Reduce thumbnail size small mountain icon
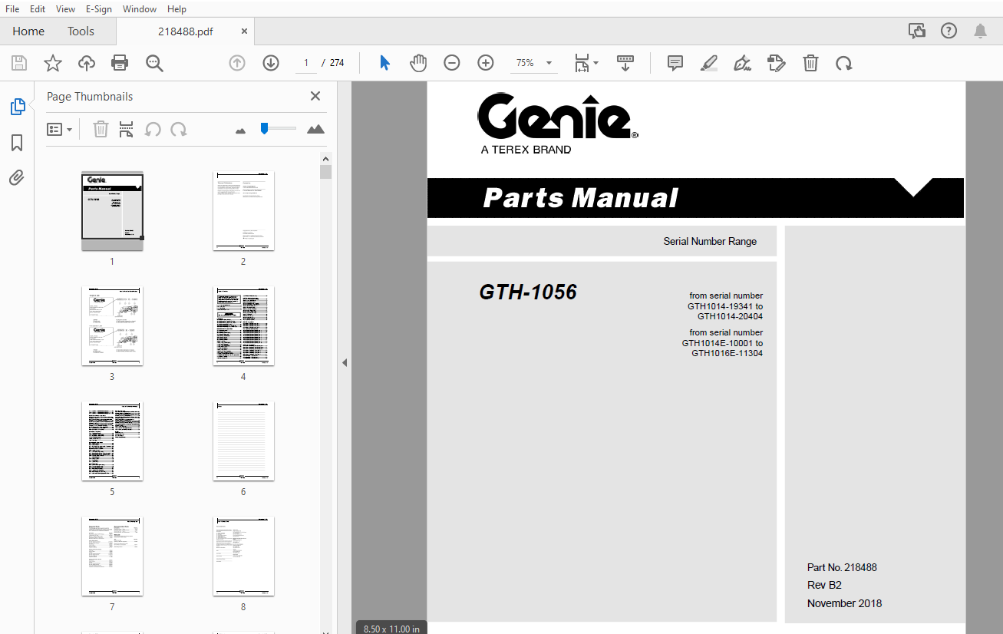Screen dimensions: 1003x634 pyautogui.click(x=240, y=130)
